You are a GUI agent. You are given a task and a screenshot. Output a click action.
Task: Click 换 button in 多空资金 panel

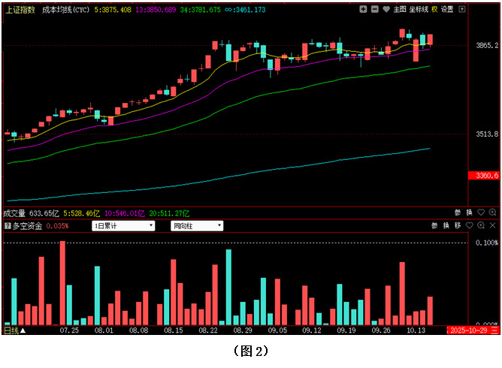click(445, 225)
